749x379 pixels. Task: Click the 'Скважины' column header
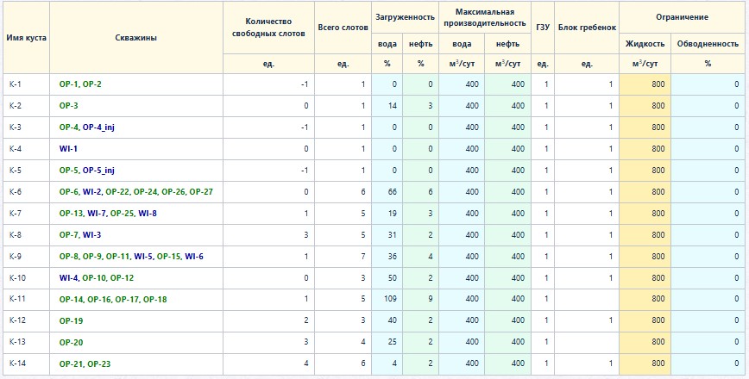point(136,38)
